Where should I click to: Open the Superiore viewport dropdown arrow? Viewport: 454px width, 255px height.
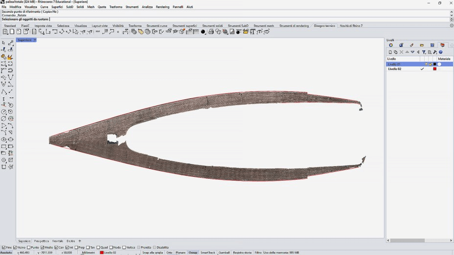pyautogui.click(x=35, y=40)
